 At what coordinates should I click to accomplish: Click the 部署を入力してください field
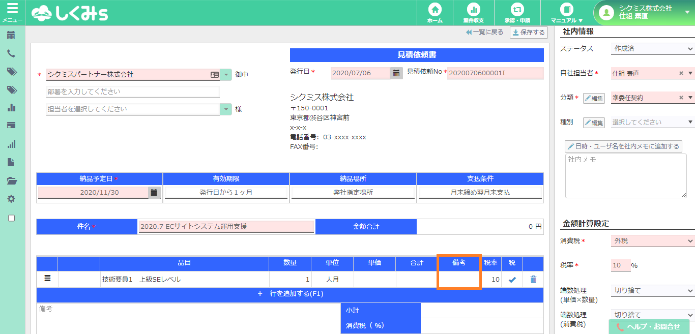[133, 92]
